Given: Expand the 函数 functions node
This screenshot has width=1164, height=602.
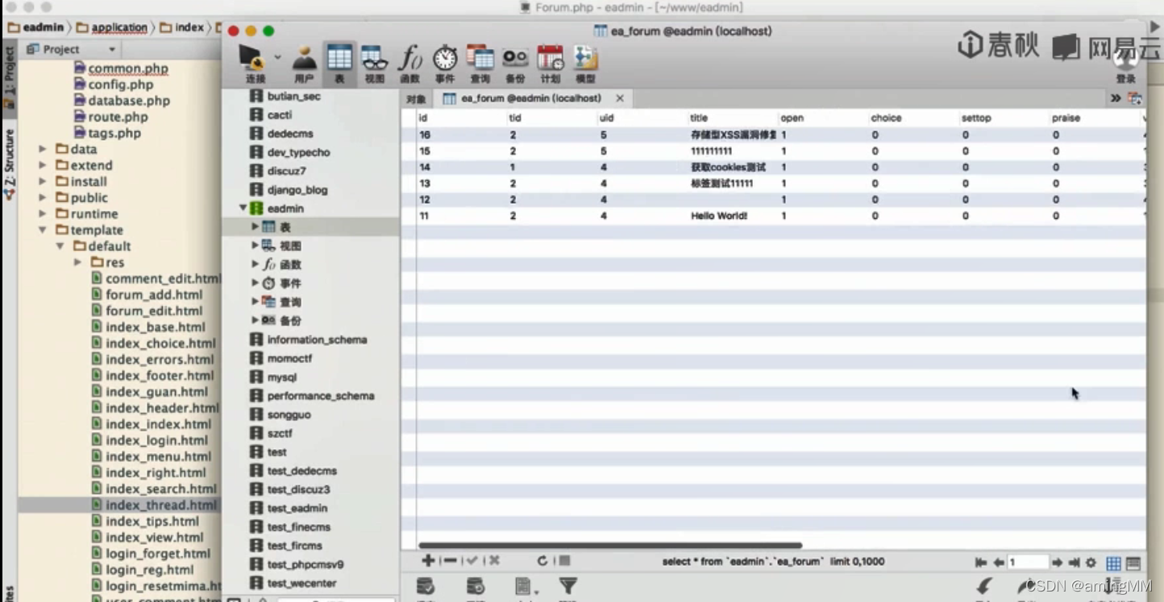Looking at the screenshot, I should click(x=255, y=264).
